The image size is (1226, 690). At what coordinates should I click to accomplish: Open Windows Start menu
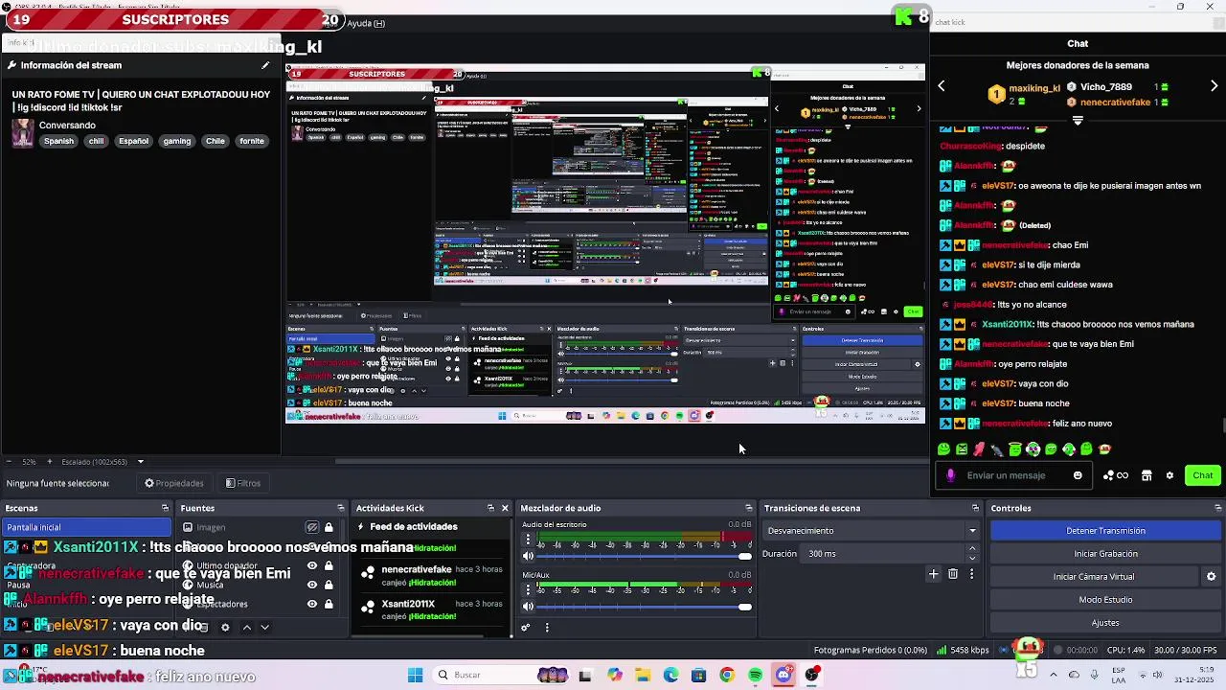[x=415, y=675]
